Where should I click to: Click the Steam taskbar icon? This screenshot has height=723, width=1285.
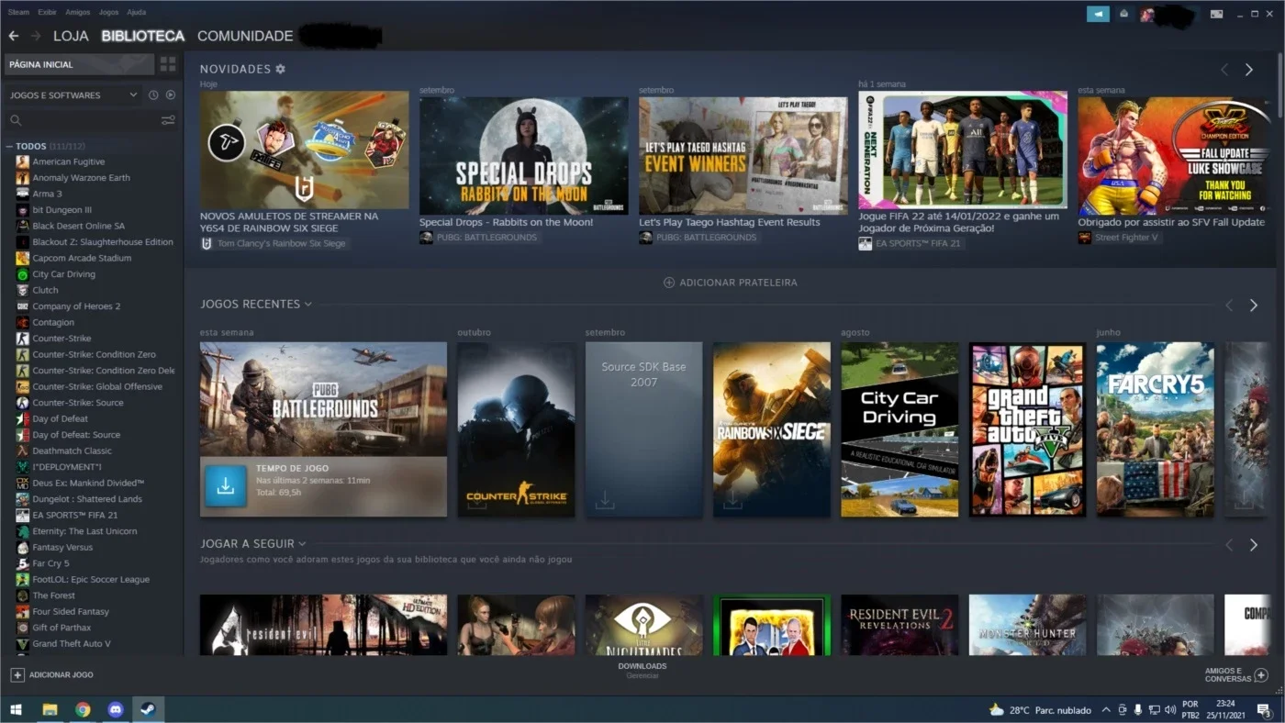147,709
